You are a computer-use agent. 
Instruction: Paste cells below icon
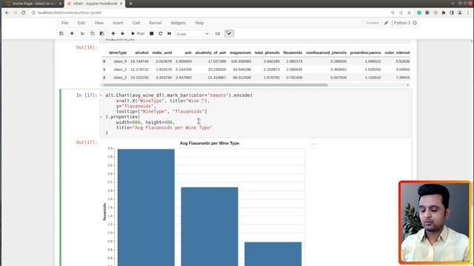click(x=102, y=34)
